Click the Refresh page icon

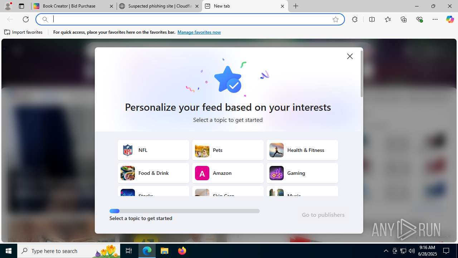26,19
